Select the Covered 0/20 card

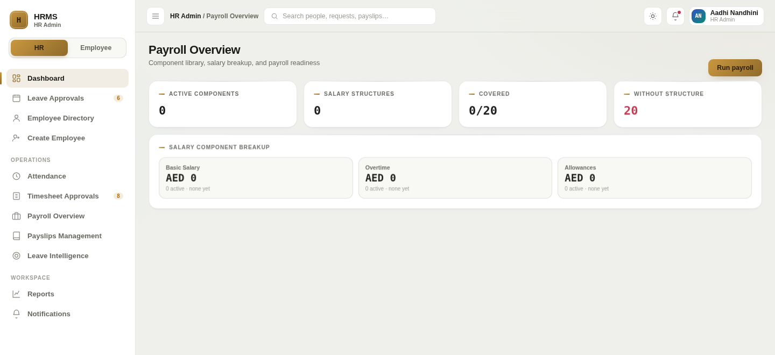pos(533,104)
